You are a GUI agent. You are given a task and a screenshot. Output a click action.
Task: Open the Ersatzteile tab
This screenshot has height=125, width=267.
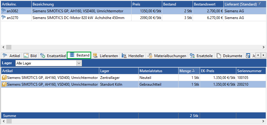[x=202, y=56]
